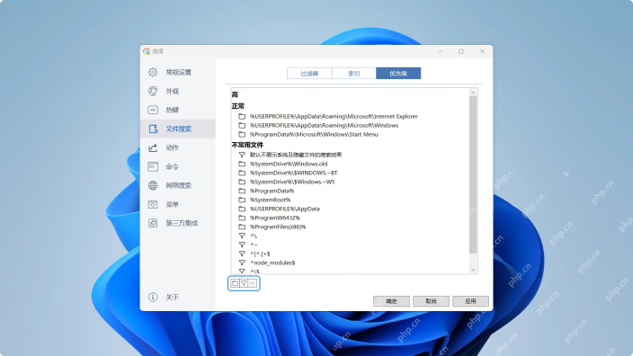Click the add filter funnel icon below the list
Image resolution: width=633 pixels, height=356 pixels.
[x=244, y=283]
